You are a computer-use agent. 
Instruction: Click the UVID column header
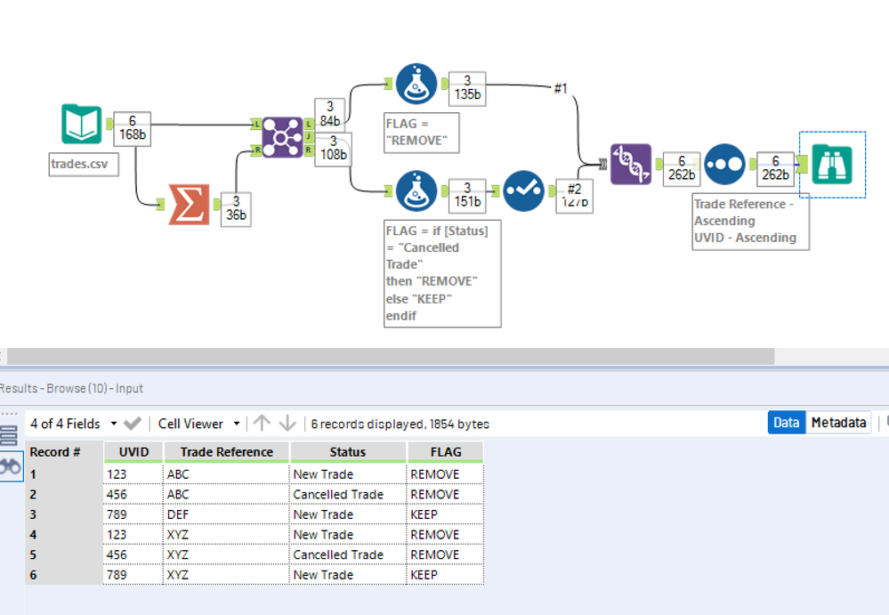pos(133,452)
